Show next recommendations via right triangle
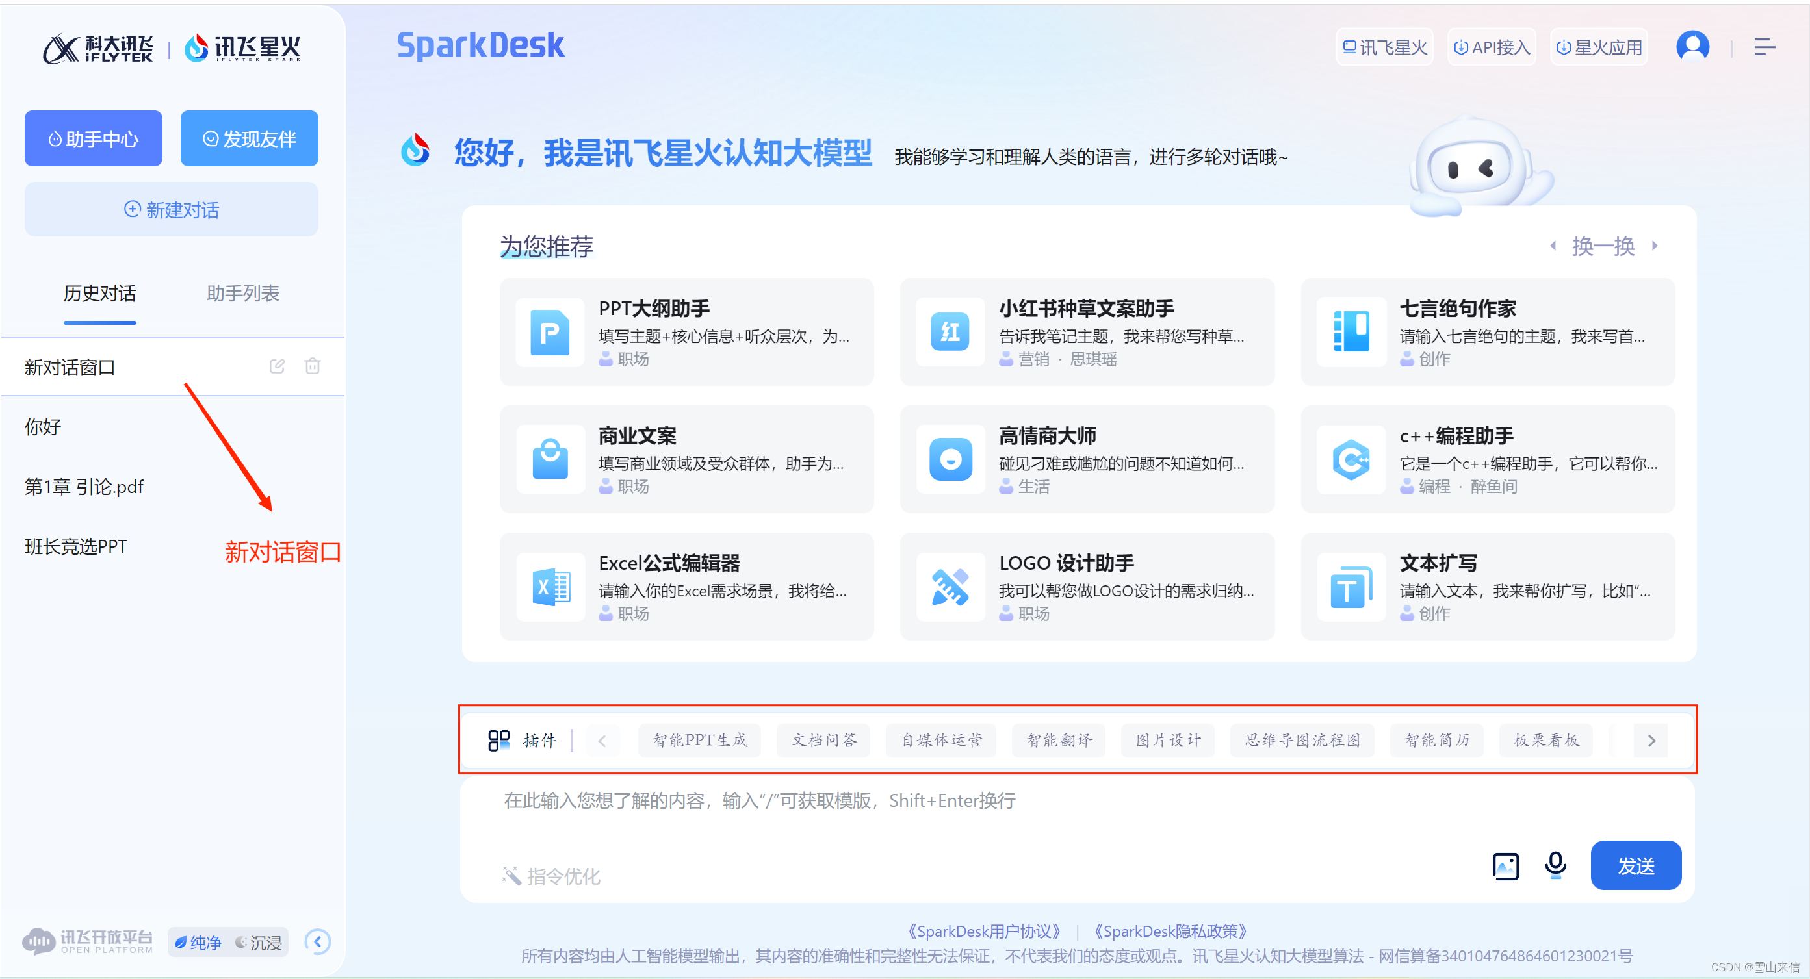Viewport: 1810px width, 979px height. click(1655, 246)
